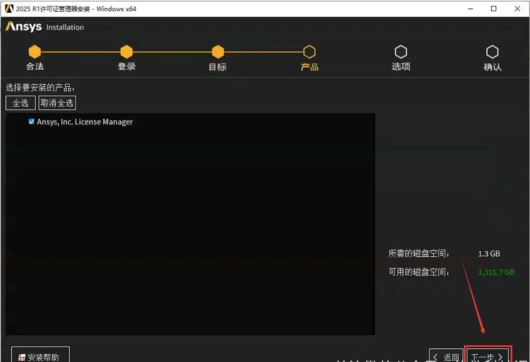
Task: Click the Ansys logo in the header
Action: (x=24, y=26)
